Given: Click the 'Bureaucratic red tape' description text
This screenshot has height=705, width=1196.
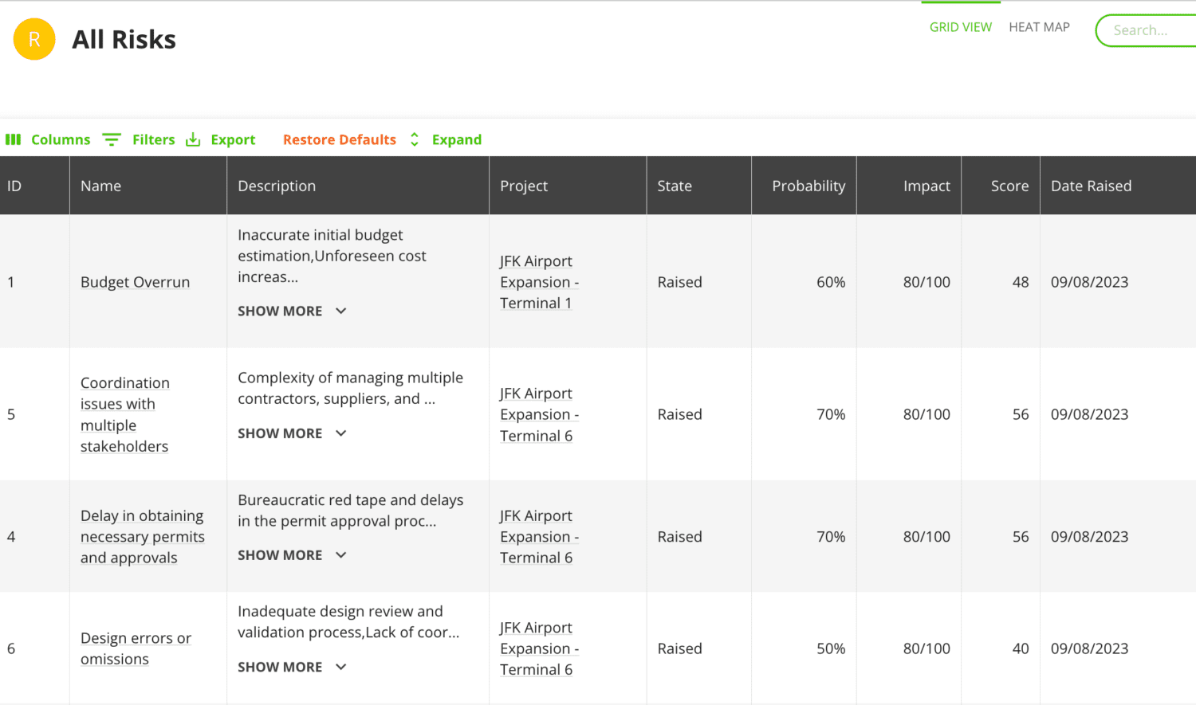Looking at the screenshot, I should [x=350, y=511].
